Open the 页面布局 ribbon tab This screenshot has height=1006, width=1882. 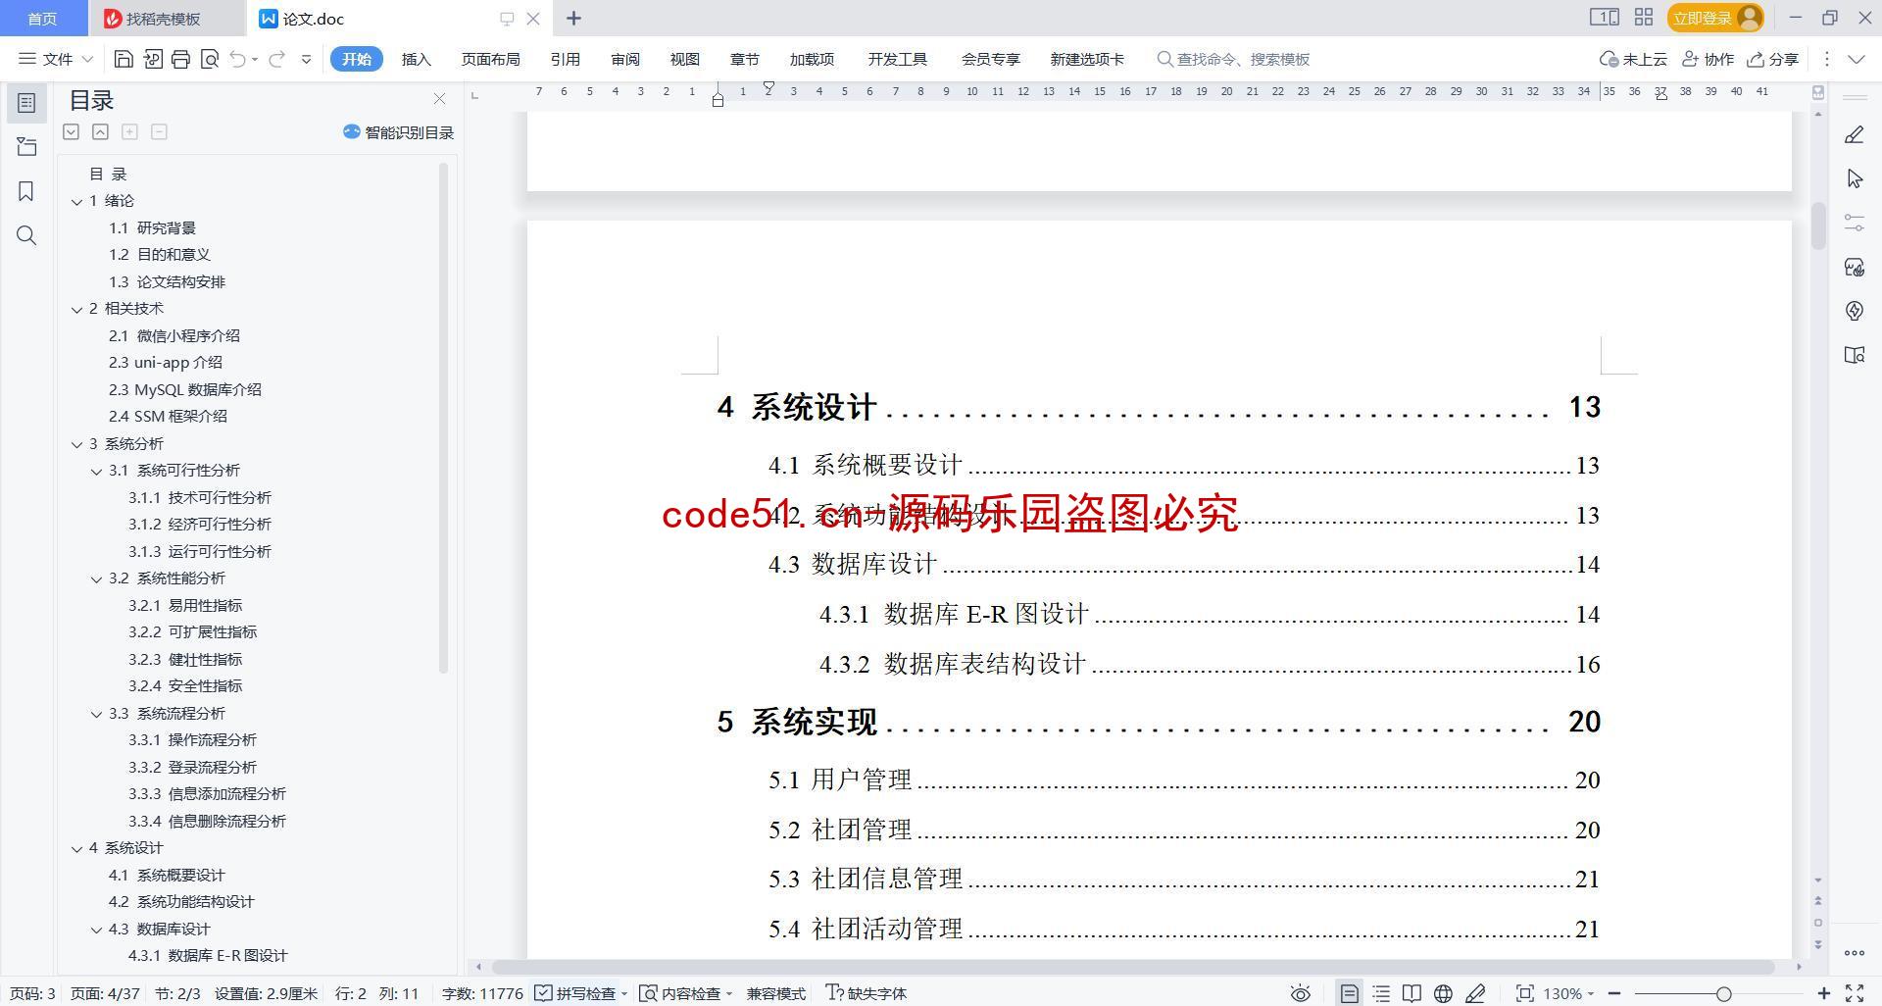click(x=490, y=60)
